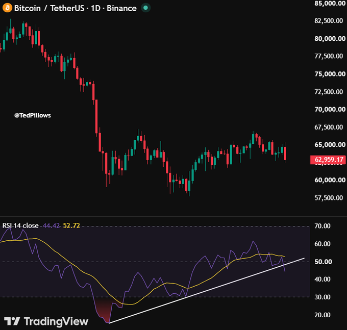The image size is (347, 330).
Task: Open the RSI 14 close indicator legend
Action: click(20, 225)
